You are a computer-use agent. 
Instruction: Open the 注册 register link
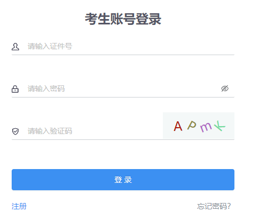(19, 206)
